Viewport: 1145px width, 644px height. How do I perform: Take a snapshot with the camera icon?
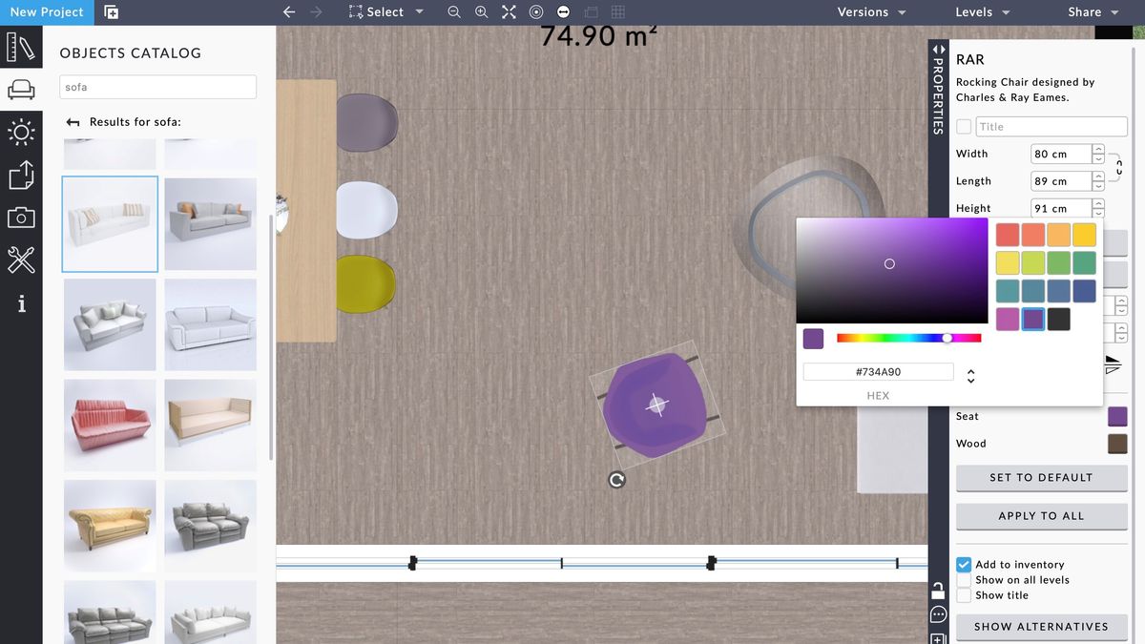pyautogui.click(x=21, y=218)
